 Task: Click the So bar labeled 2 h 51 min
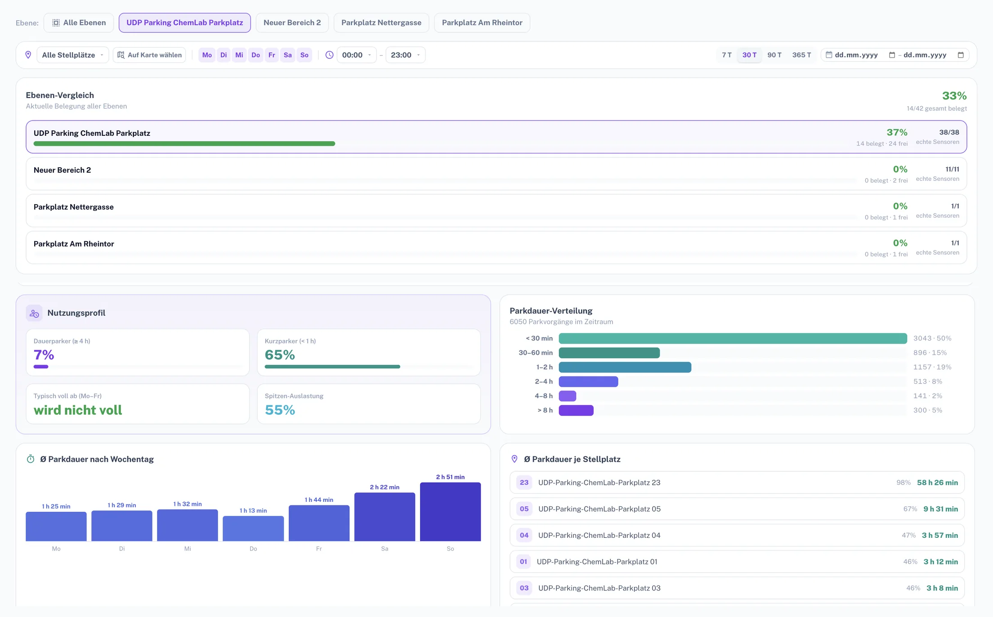coord(450,512)
